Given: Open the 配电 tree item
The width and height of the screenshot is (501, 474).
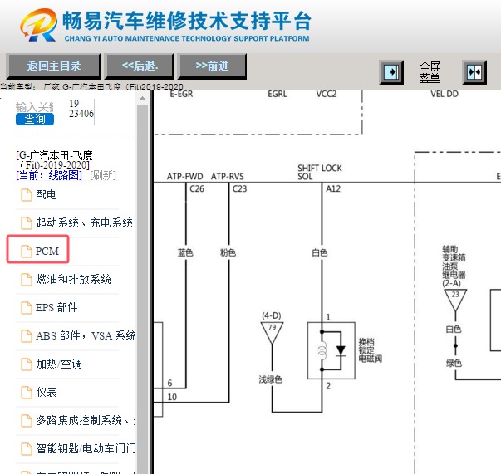Looking at the screenshot, I should click(46, 195).
